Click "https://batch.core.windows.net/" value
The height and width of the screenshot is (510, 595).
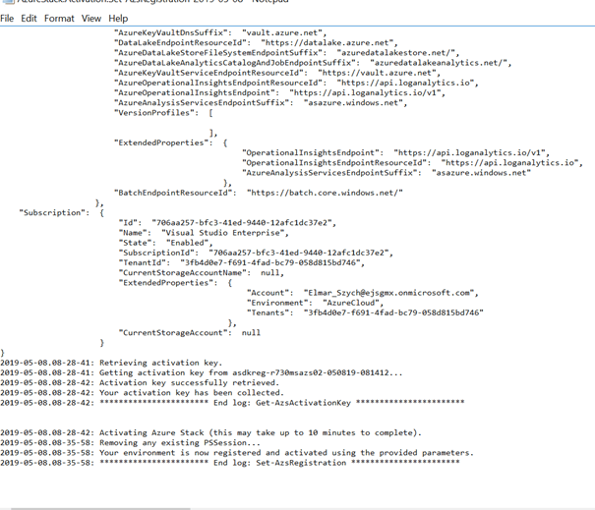(325, 193)
